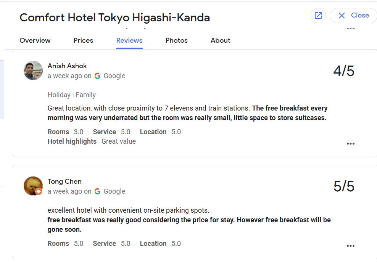Click Google logo in Anish Ashok's review
The image size is (377, 263).
tap(98, 76)
